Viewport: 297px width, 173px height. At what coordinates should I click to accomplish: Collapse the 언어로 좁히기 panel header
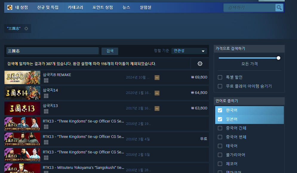click(249, 101)
